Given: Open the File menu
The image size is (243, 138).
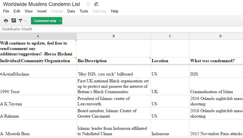Looking at the screenshot, I should pos(6,11).
